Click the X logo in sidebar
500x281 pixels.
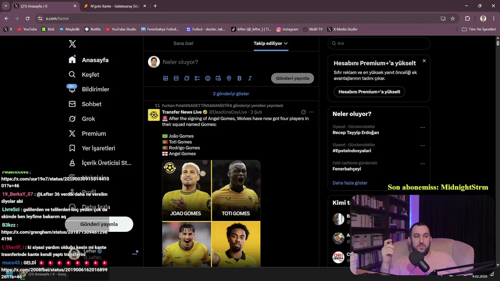[x=72, y=44]
